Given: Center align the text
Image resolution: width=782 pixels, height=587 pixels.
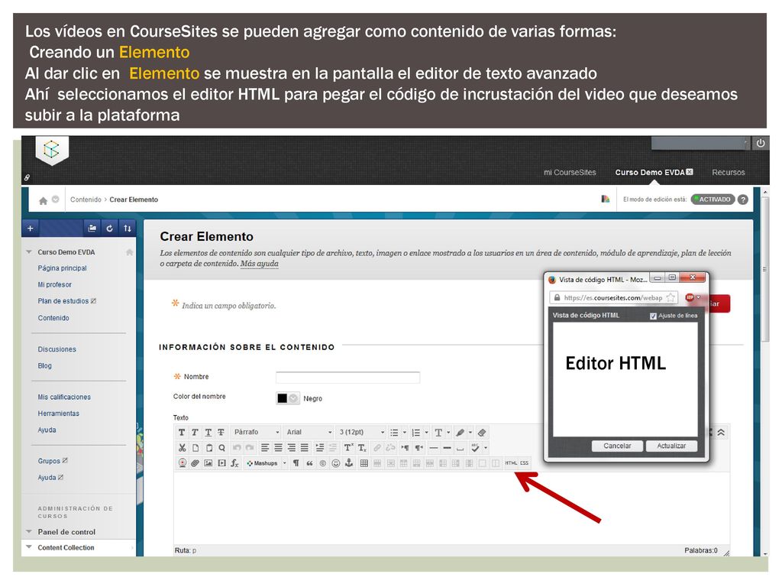Looking at the screenshot, I should click(278, 448).
